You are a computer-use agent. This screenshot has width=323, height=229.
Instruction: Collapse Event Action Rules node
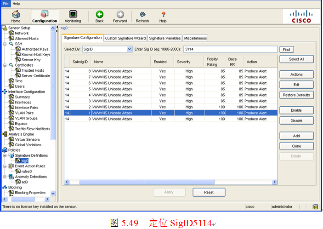5,166
